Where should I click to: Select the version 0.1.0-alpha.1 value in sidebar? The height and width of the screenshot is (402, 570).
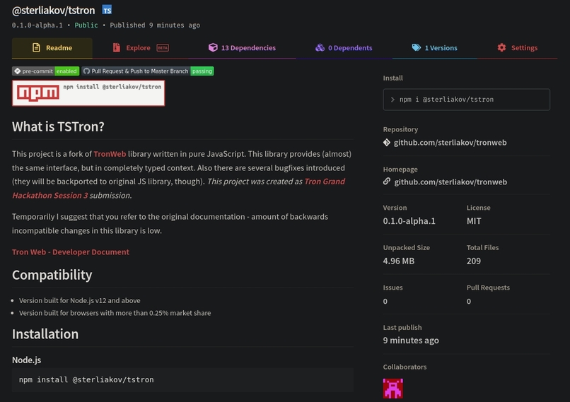tap(409, 221)
